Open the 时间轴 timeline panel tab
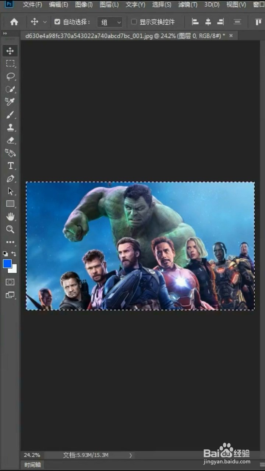 coord(32,465)
